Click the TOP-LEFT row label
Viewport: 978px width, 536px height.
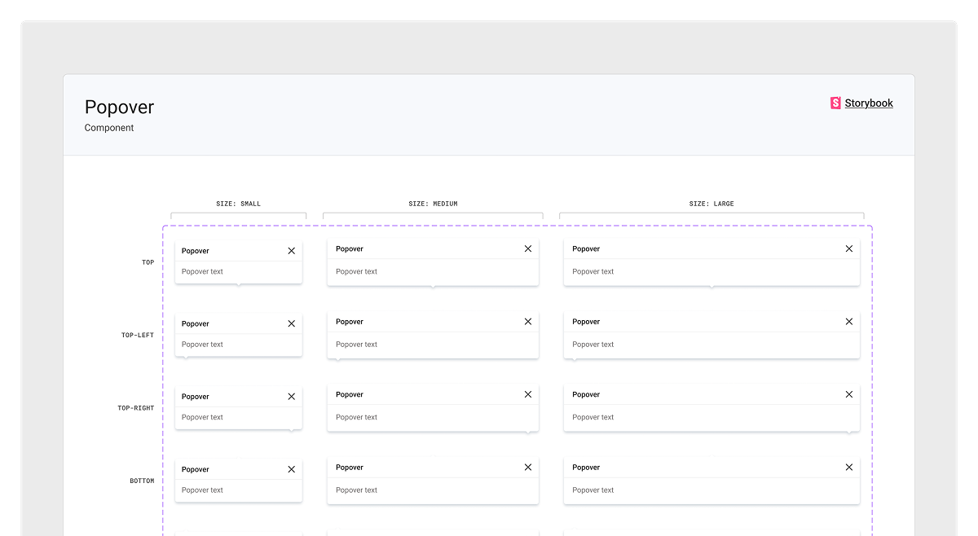138,336
